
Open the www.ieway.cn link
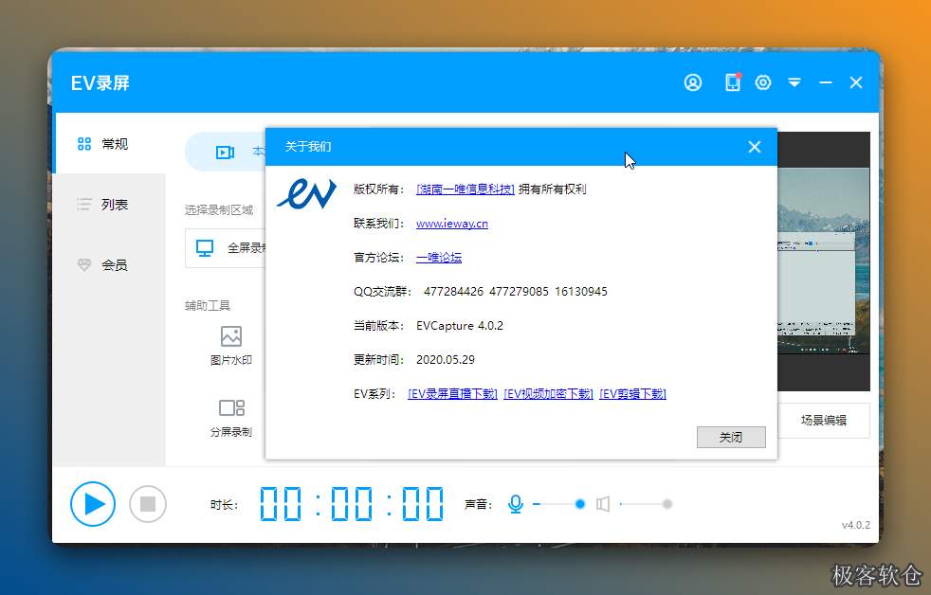[x=452, y=224]
